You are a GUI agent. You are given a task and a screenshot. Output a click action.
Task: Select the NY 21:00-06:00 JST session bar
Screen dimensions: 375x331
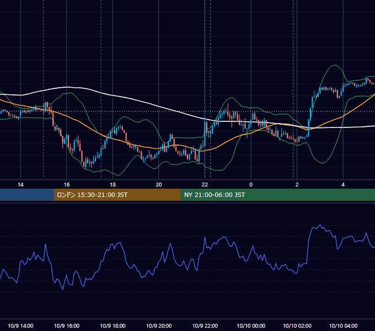pyautogui.click(x=277, y=195)
